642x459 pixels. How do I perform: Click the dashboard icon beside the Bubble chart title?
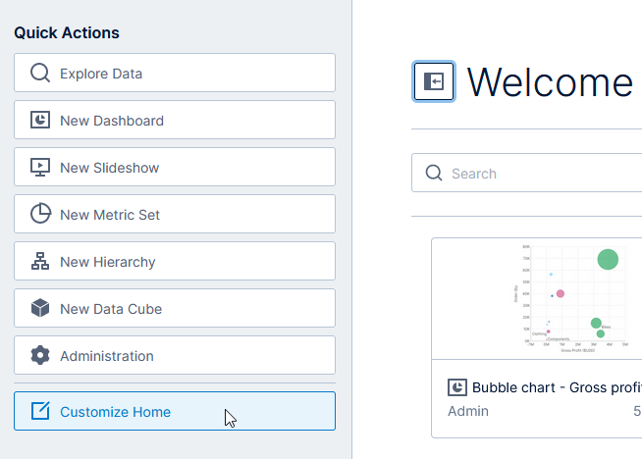456,387
